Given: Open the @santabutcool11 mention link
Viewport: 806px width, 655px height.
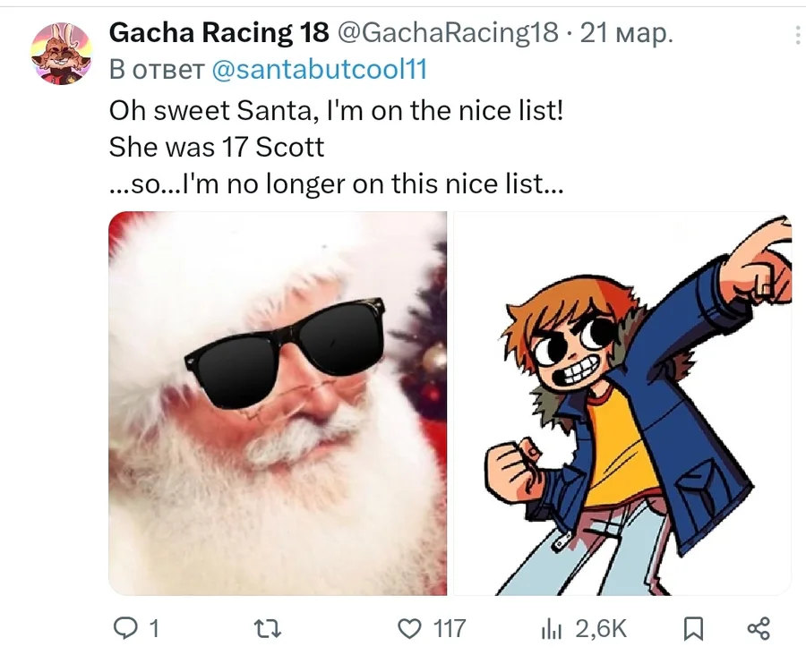Looking at the screenshot, I should [x=318, y=69].
